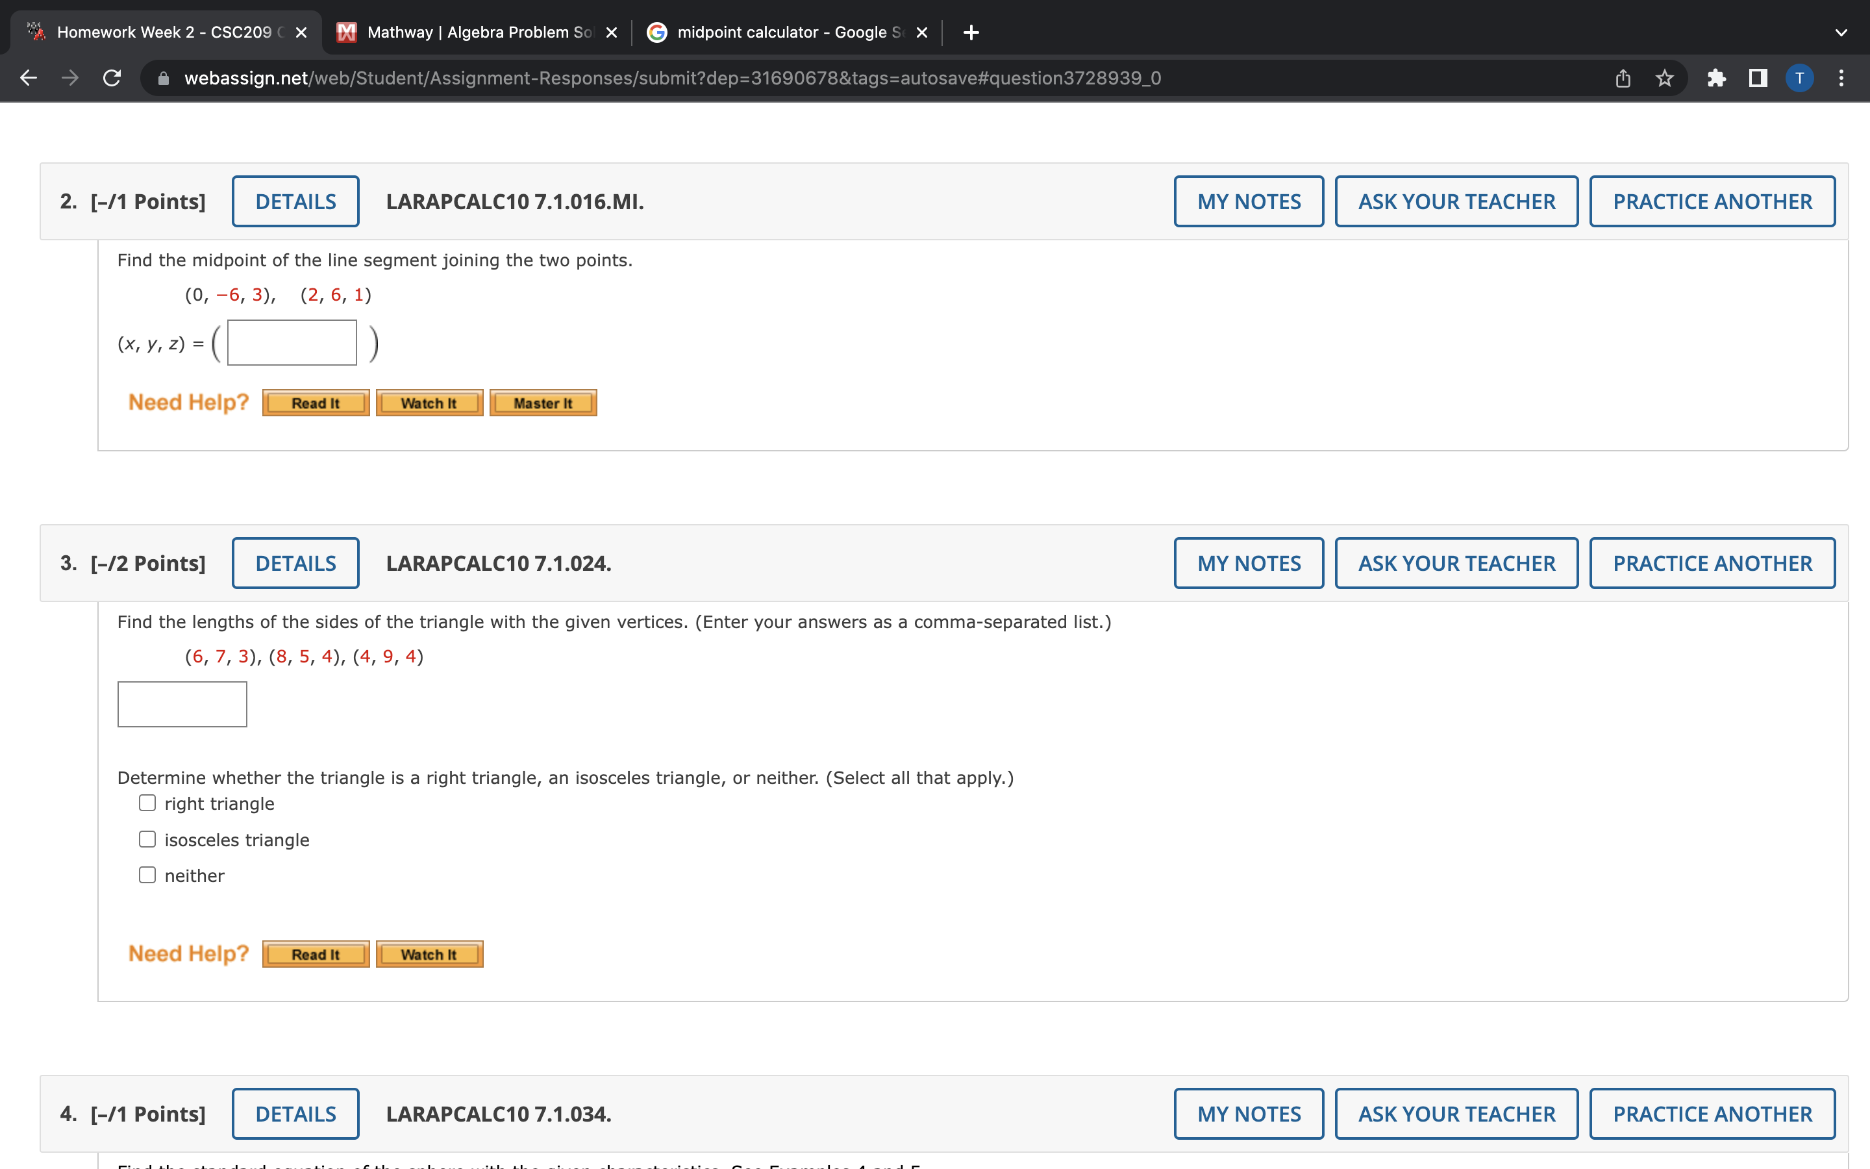The width and height of the screenshot is (1870, 1169).
Task: Bookmark this page with the star icon
Action: point(1664,78)
